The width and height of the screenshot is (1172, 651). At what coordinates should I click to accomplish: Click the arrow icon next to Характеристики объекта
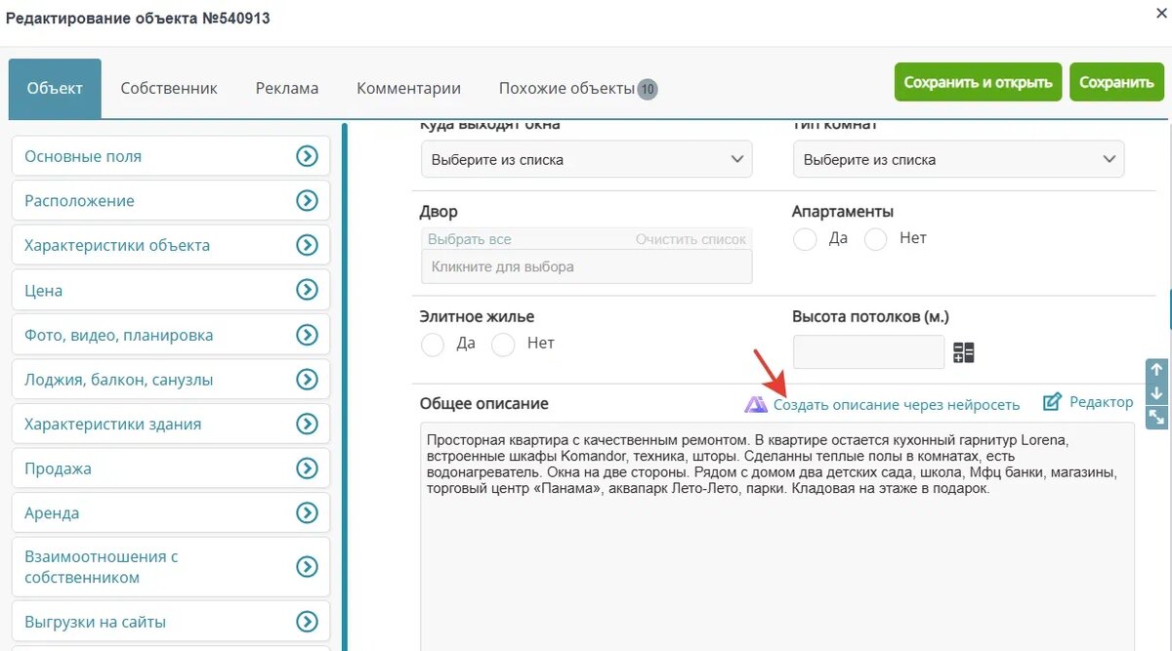point(307,246)
